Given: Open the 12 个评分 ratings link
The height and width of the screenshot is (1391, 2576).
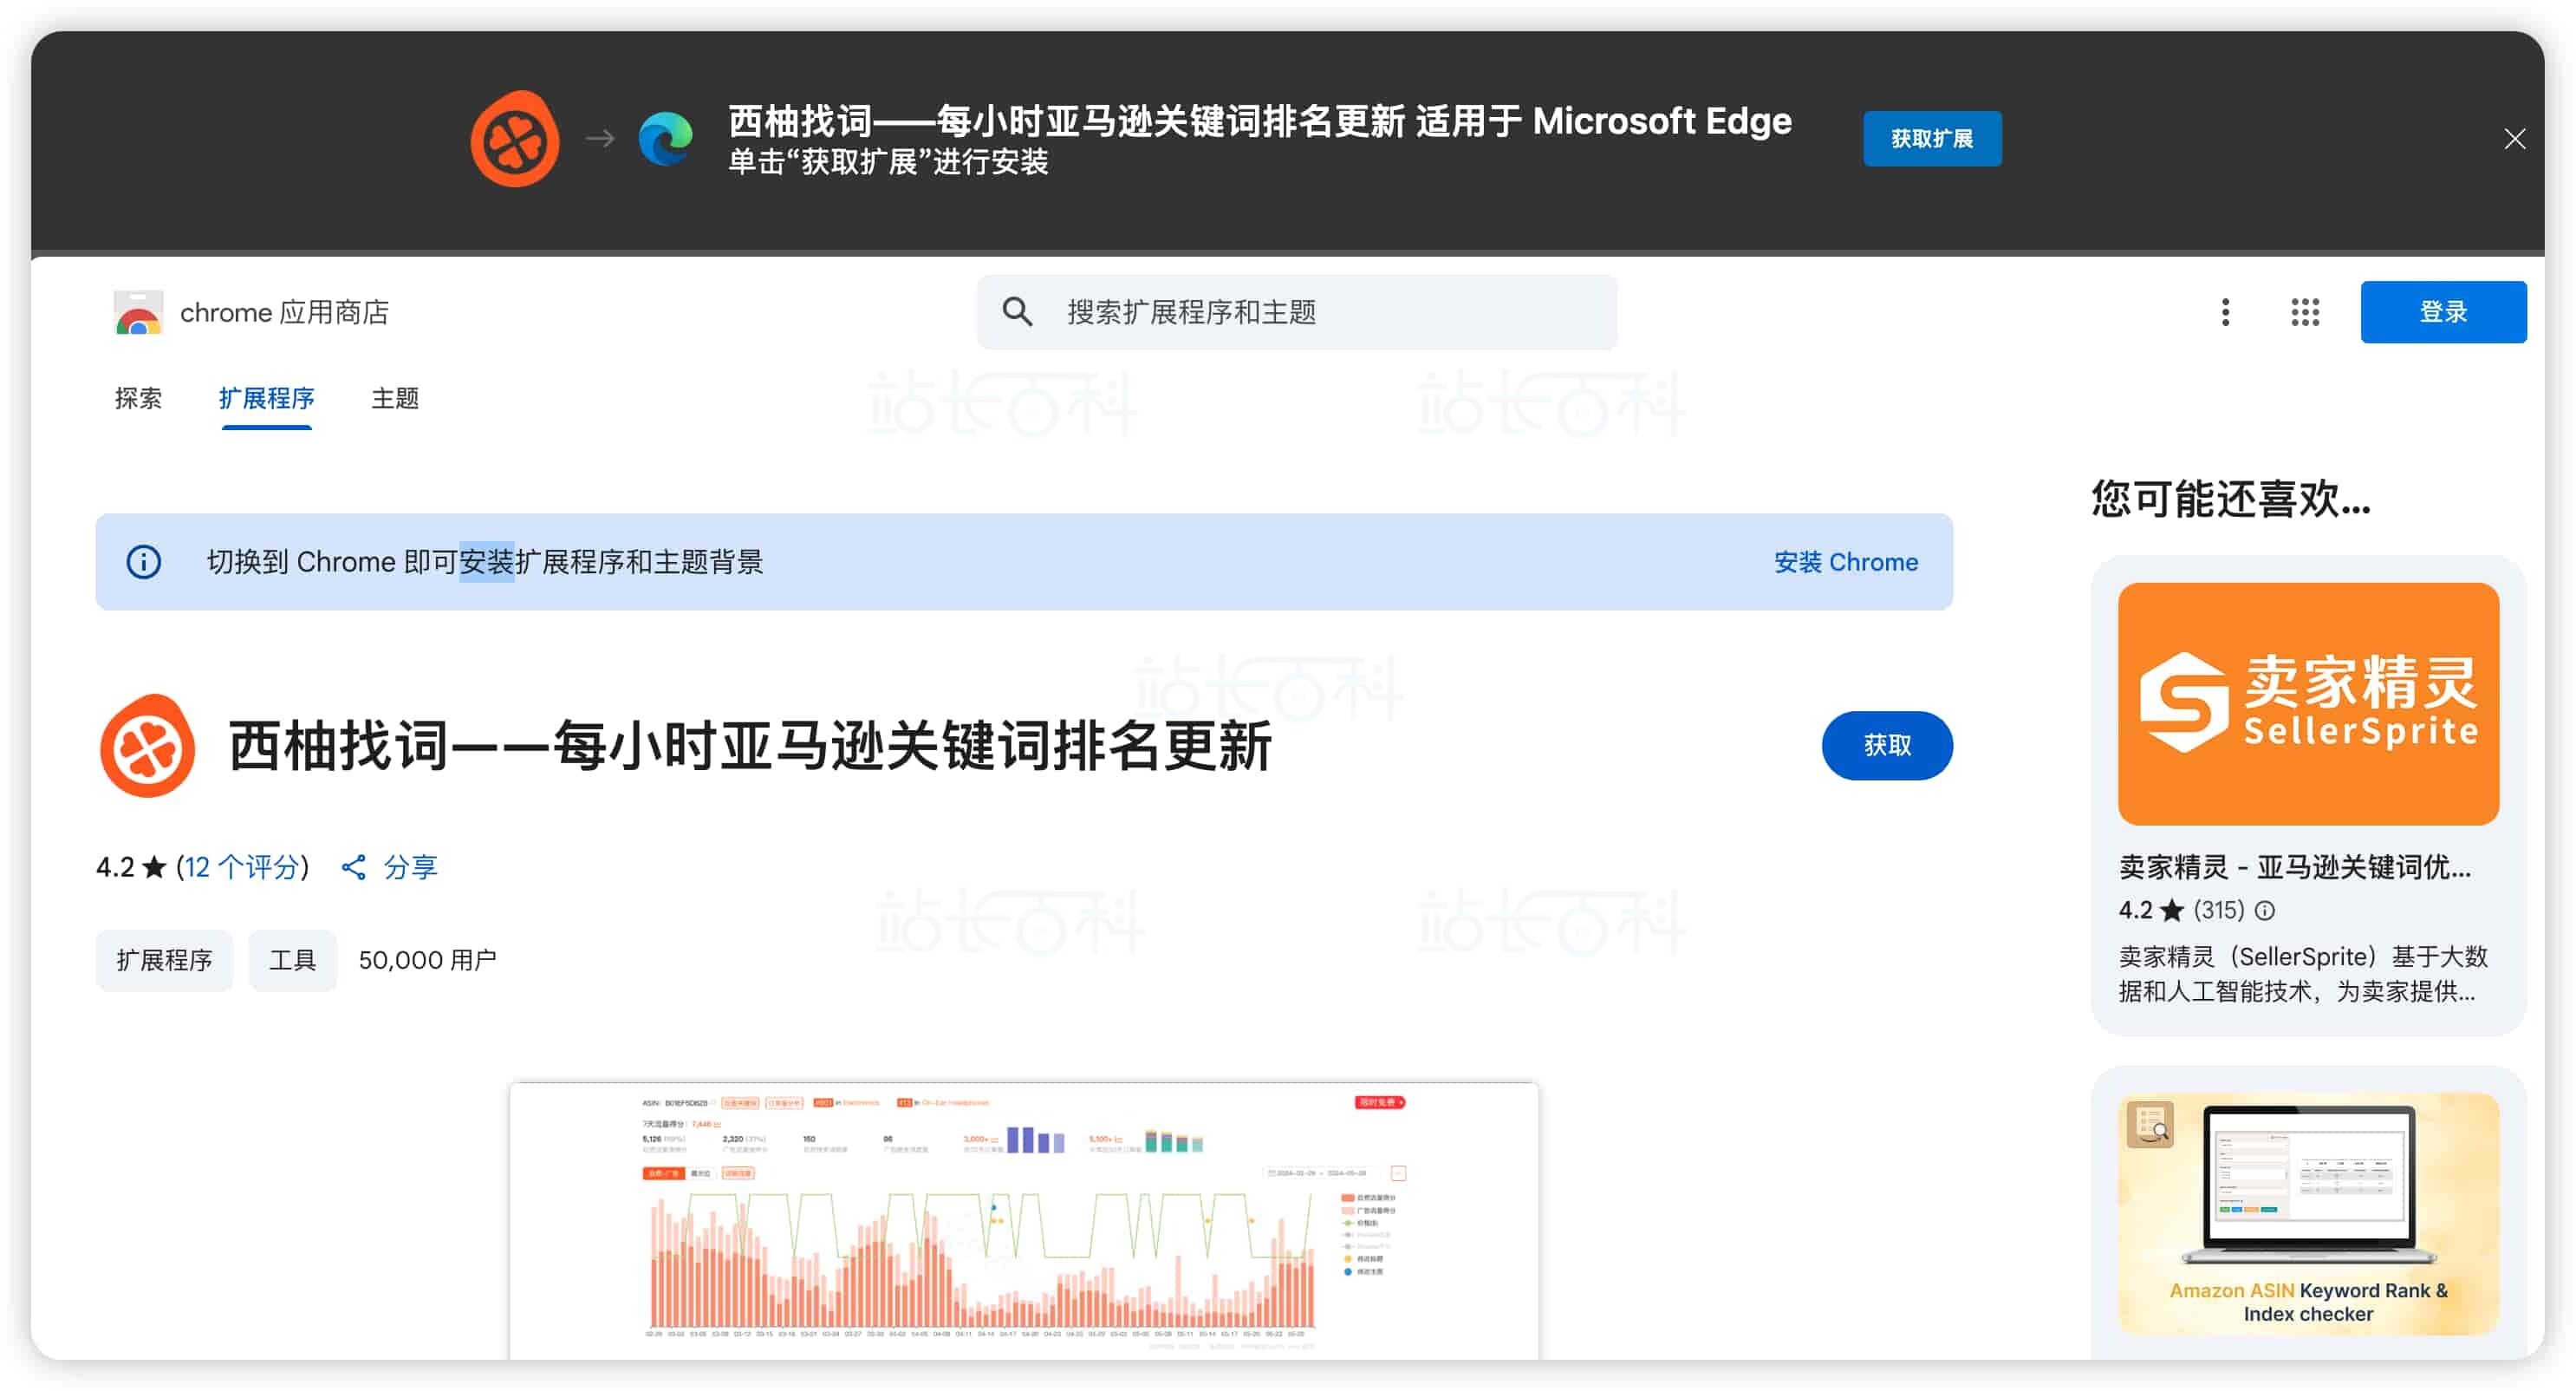Looking at the screenshot, I should pyautogui.click(x=241, y=866).
